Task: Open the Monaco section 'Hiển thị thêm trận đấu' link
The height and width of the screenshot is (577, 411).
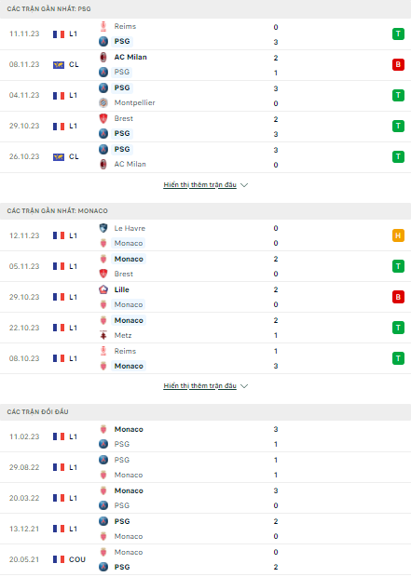Action: click(x=199, y=385)
